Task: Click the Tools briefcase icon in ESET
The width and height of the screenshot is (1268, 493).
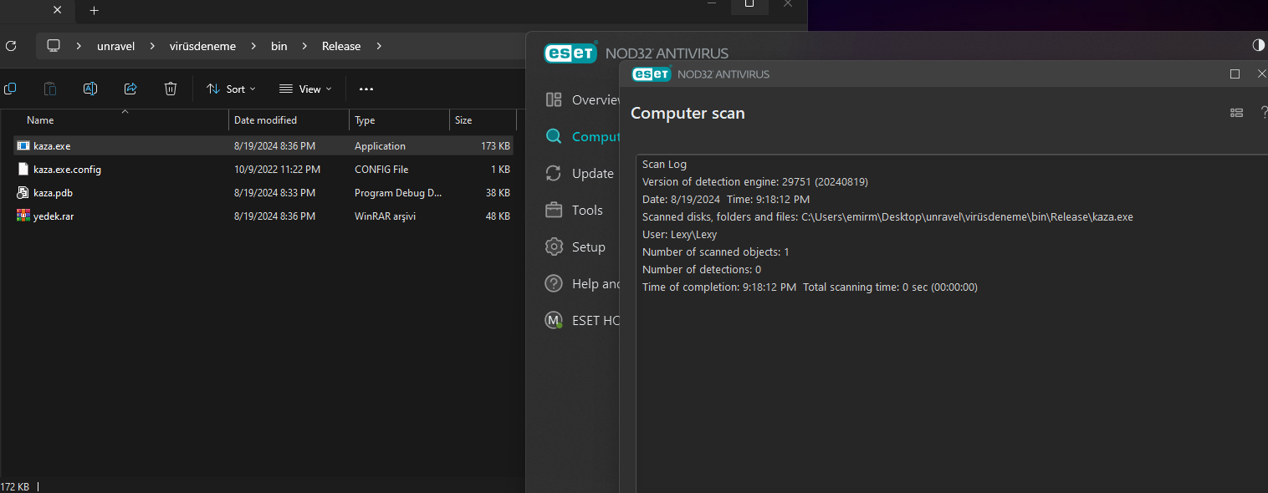Action: [554, 210]
